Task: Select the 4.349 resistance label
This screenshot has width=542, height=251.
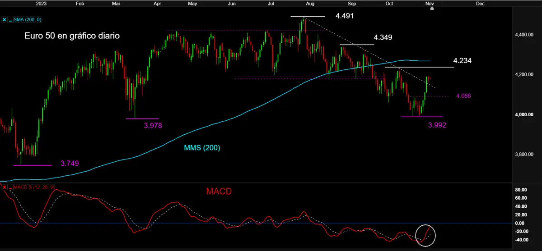Action: pos(383,37)
